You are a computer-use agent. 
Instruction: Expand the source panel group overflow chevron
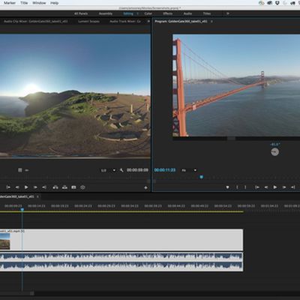[x=148, y=22]
